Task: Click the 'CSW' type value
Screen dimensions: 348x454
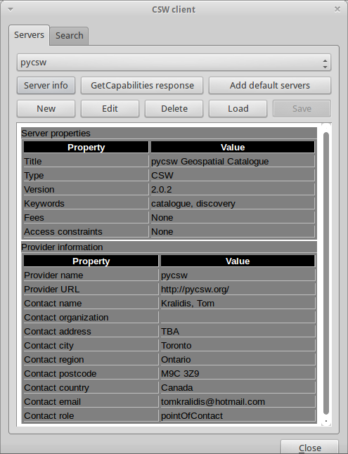Action: click(x=162, y=176)
